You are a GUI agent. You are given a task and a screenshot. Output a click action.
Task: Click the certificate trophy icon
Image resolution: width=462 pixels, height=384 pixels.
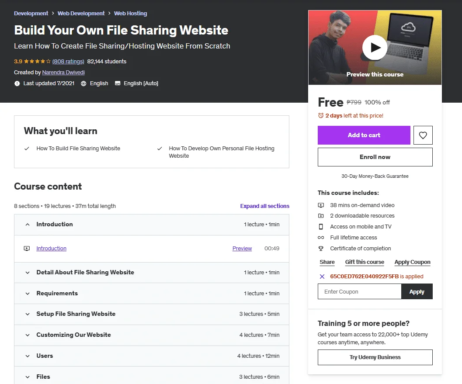[321, 248]
